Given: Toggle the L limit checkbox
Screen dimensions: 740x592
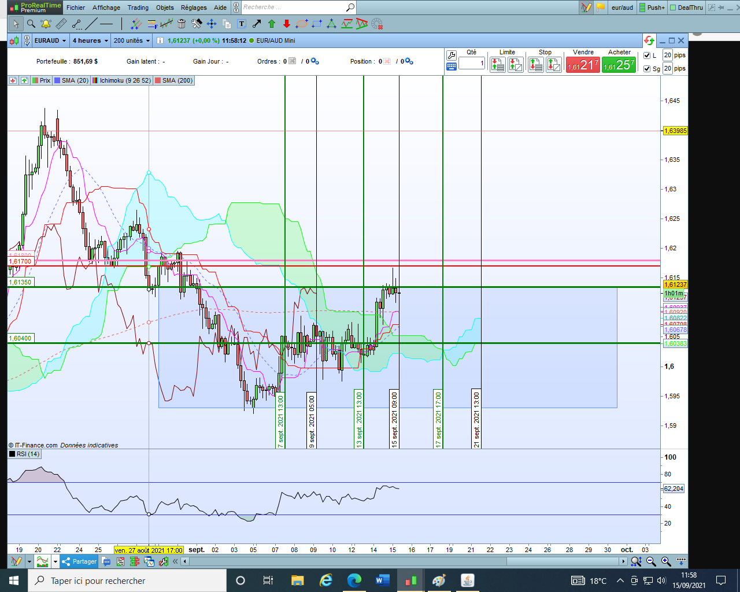Looking at the screenshot, I should [x=647, y=55].
